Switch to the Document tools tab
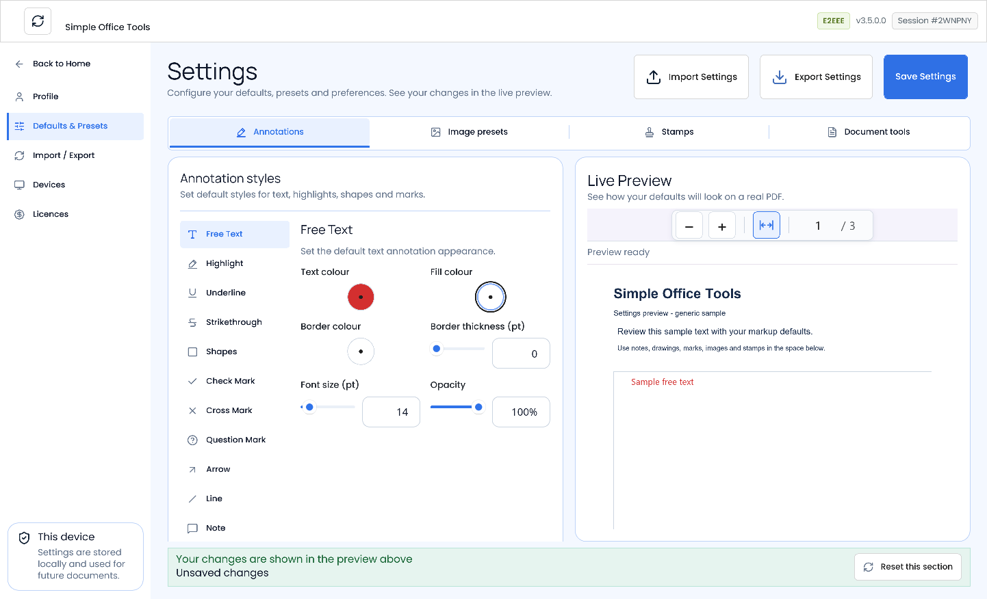 869,132
